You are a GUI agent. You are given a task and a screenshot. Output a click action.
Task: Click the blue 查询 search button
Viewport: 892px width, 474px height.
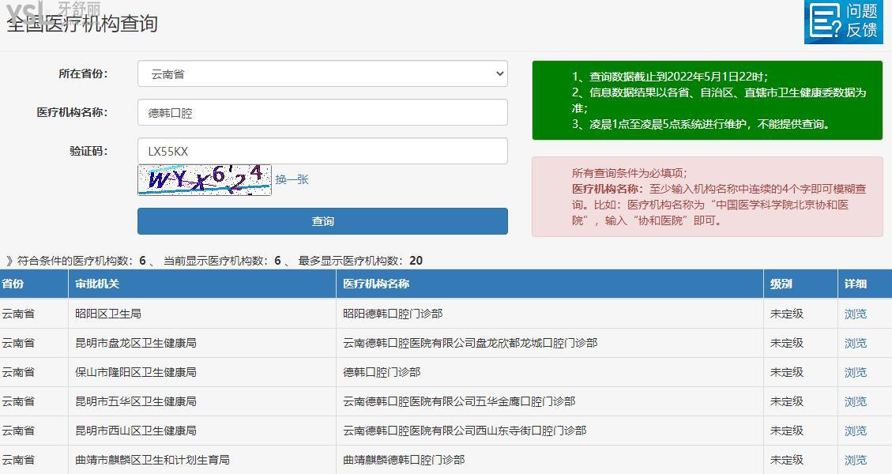(x=322, y=221)
